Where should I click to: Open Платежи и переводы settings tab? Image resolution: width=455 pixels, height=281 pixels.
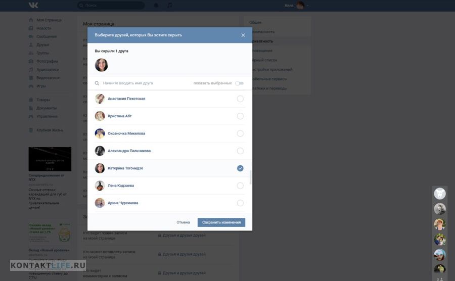coord(269,88)
